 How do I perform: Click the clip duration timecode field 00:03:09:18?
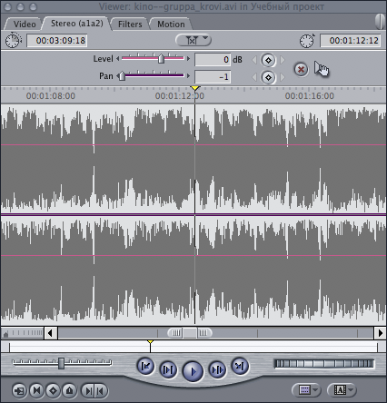point(57,41)
